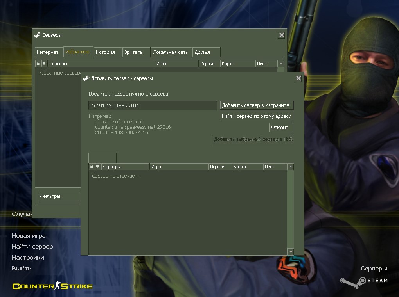Click the Steam icon in Серверы window title
This screenshot has height=297, width=399.
(38, 35)
